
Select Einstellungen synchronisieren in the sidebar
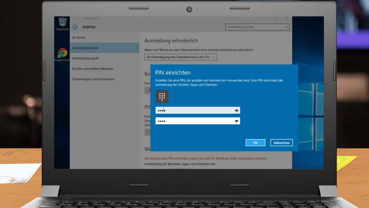(93, 79)
